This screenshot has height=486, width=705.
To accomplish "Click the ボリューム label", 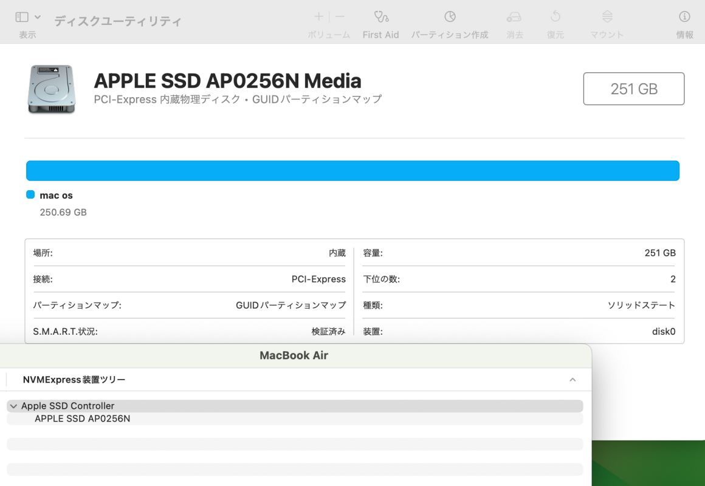I will [x=329, y=35].
